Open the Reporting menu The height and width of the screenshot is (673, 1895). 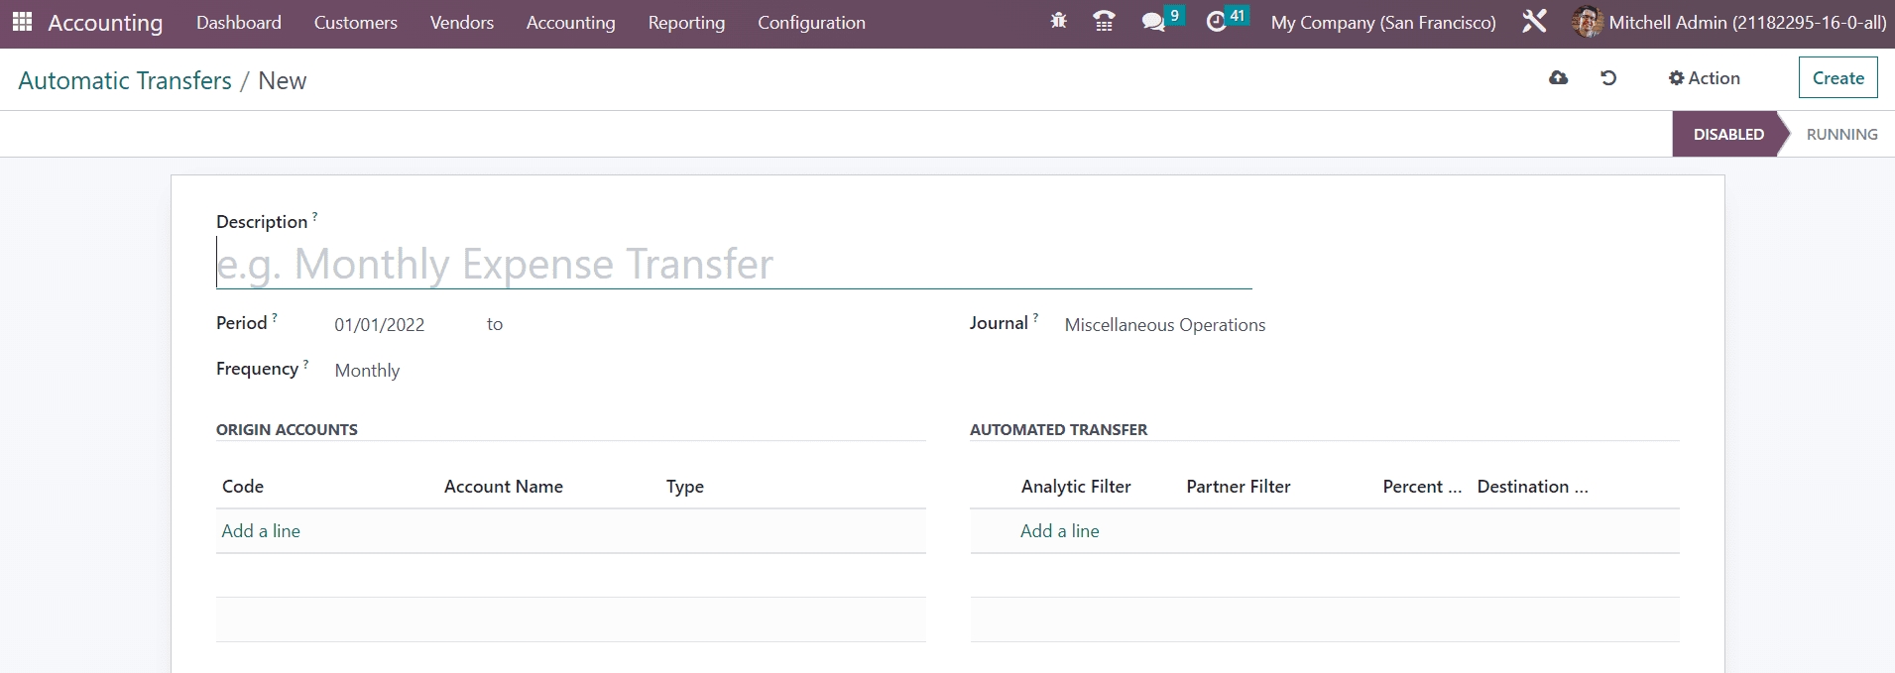coord(686,22)
